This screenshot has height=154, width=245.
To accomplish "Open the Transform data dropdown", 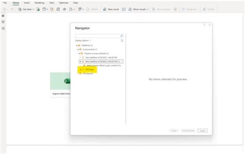I will click(x=81, y=9).
